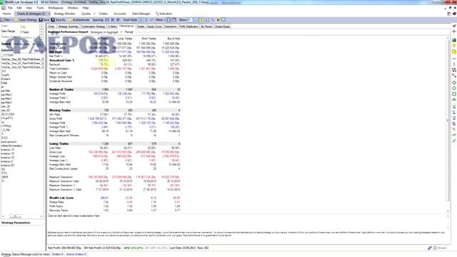Select the green circle drawing tool
Screen dimensions: 457x257
tap(454, 89)
